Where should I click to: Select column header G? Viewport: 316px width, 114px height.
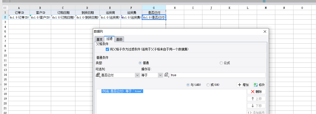point(154,8)
